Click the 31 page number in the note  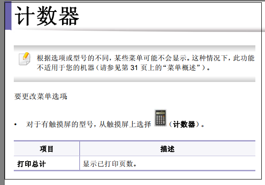point(134,68)
